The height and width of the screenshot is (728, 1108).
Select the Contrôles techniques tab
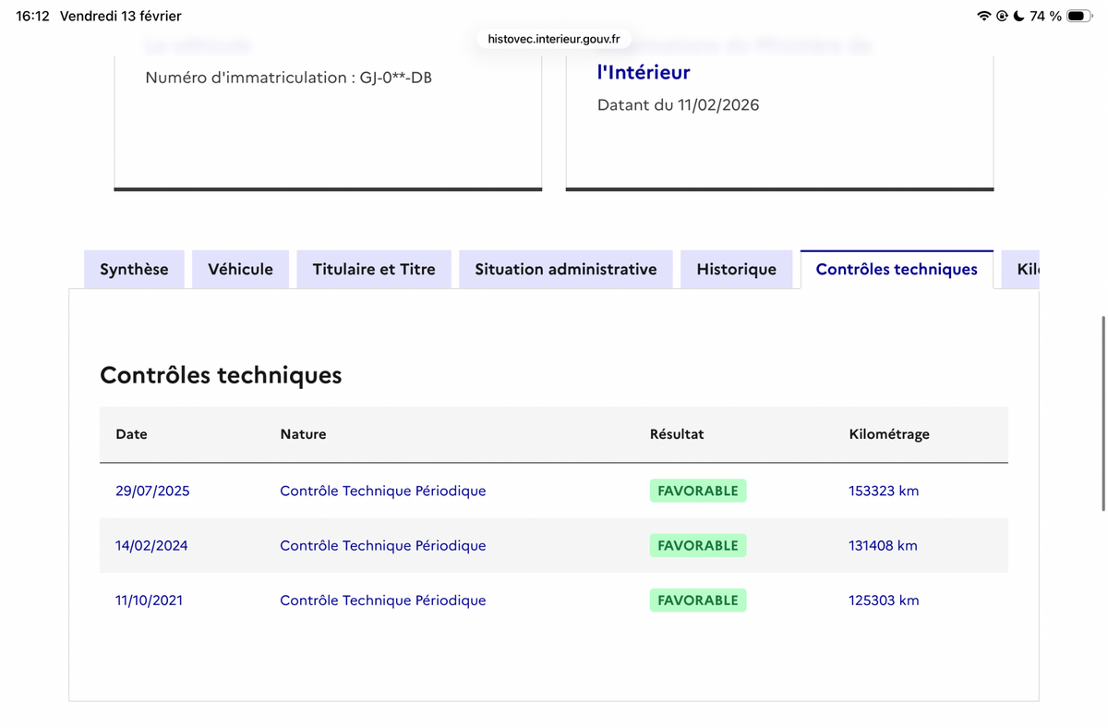897,269
